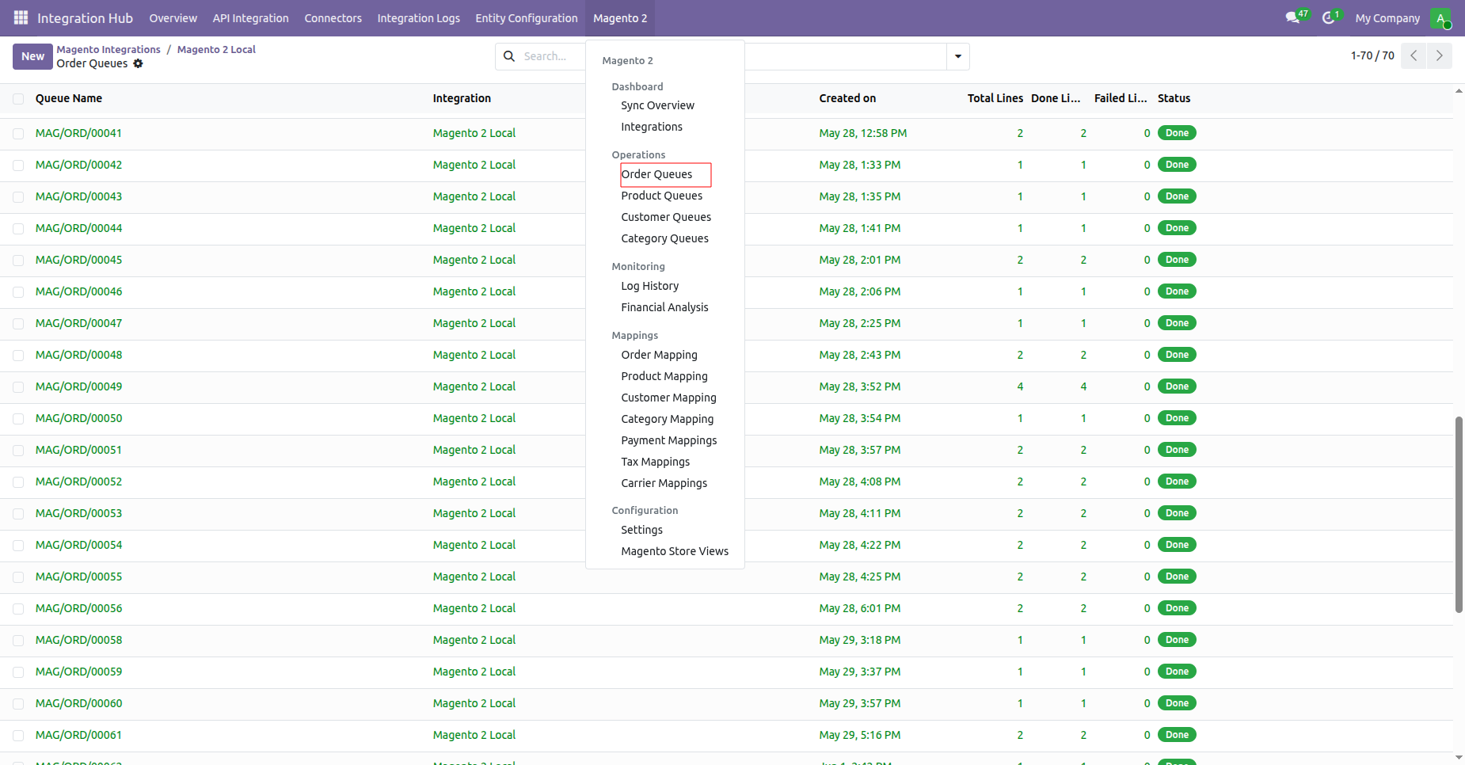
Task: Select Product Queues menu entry
Action: [661, 196]
